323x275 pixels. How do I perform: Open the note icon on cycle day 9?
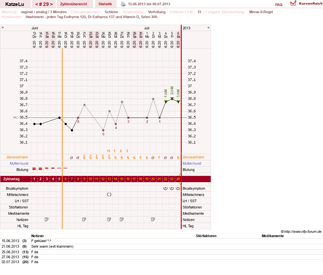(84, 220)
